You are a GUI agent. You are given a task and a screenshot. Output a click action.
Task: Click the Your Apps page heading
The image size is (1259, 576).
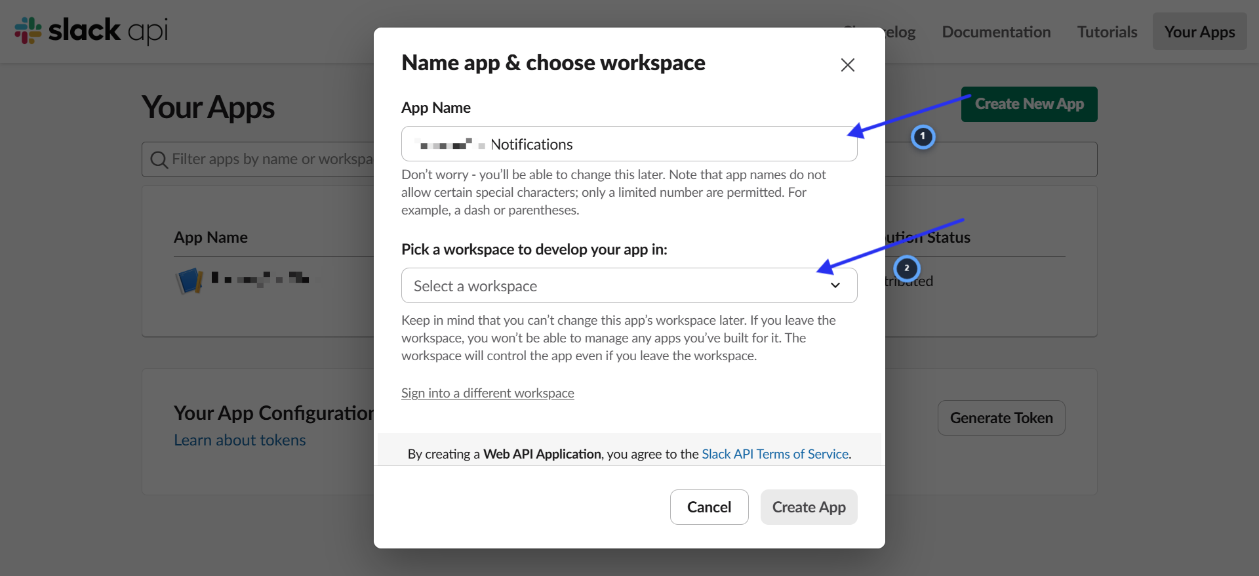(208, 108)
